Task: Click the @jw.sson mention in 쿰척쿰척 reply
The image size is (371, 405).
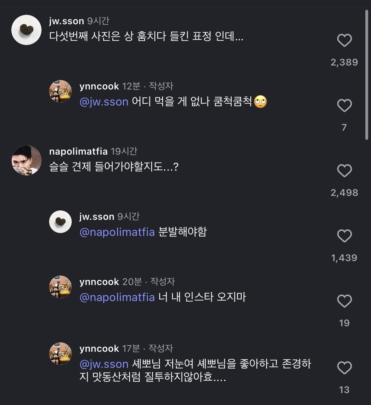Action: 104,102
